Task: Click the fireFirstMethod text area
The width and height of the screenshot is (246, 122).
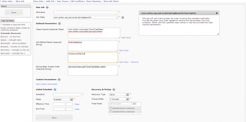Action: (93, 46)
